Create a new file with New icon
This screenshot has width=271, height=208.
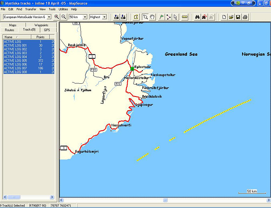tap(224, 17)
